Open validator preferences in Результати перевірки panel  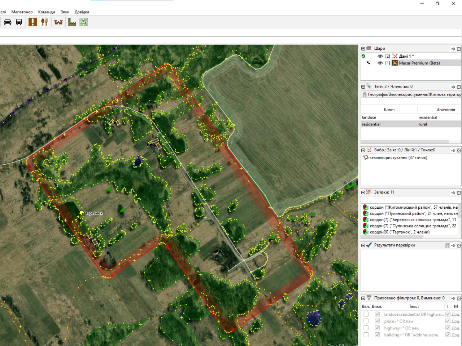point(448,245)
